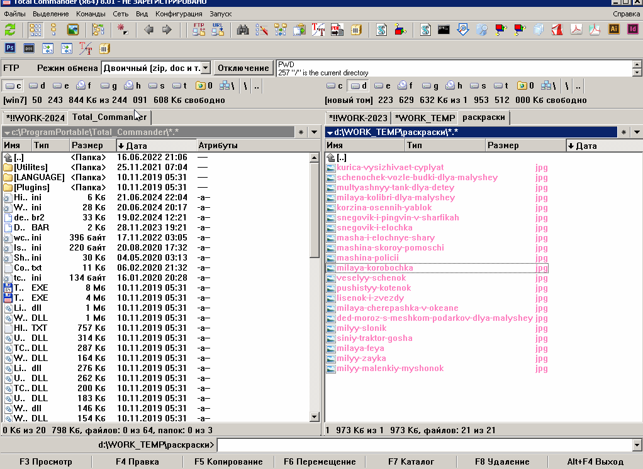Click the blue P download arrow icon
This screenshot has width=643, height=469.
pyautogui.click(x=462, y=30)
